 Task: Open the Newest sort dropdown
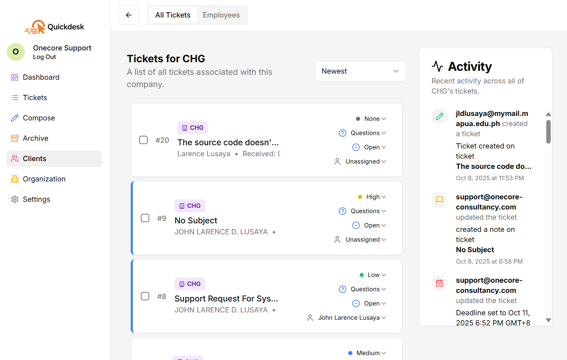pyautogui.click(x=360, y=71)
